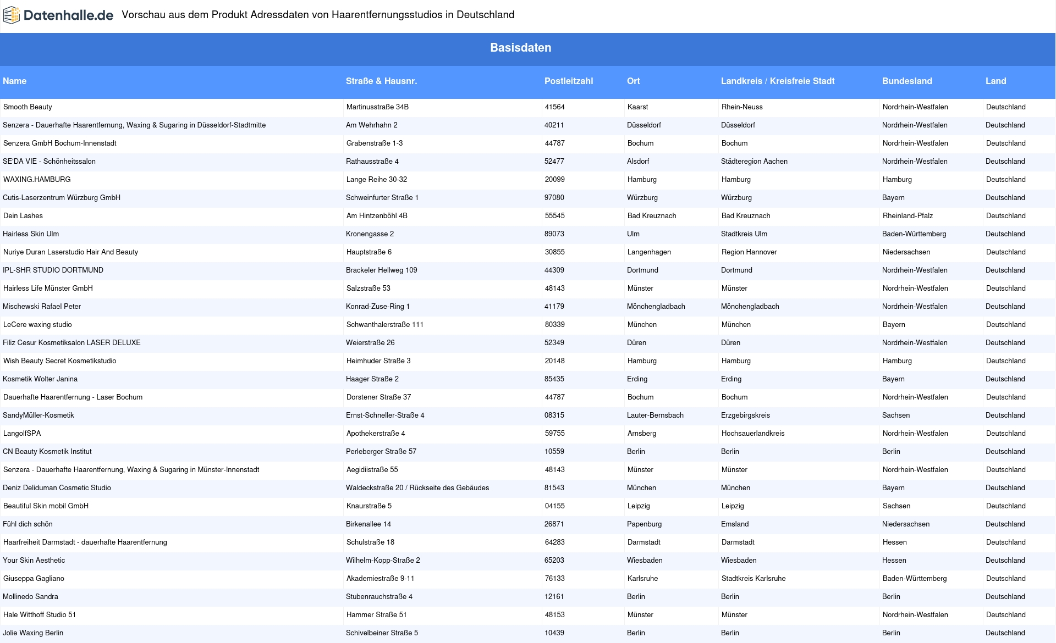Select the Ort column header
1056x643 pixels.
click(x=634, y=81)
